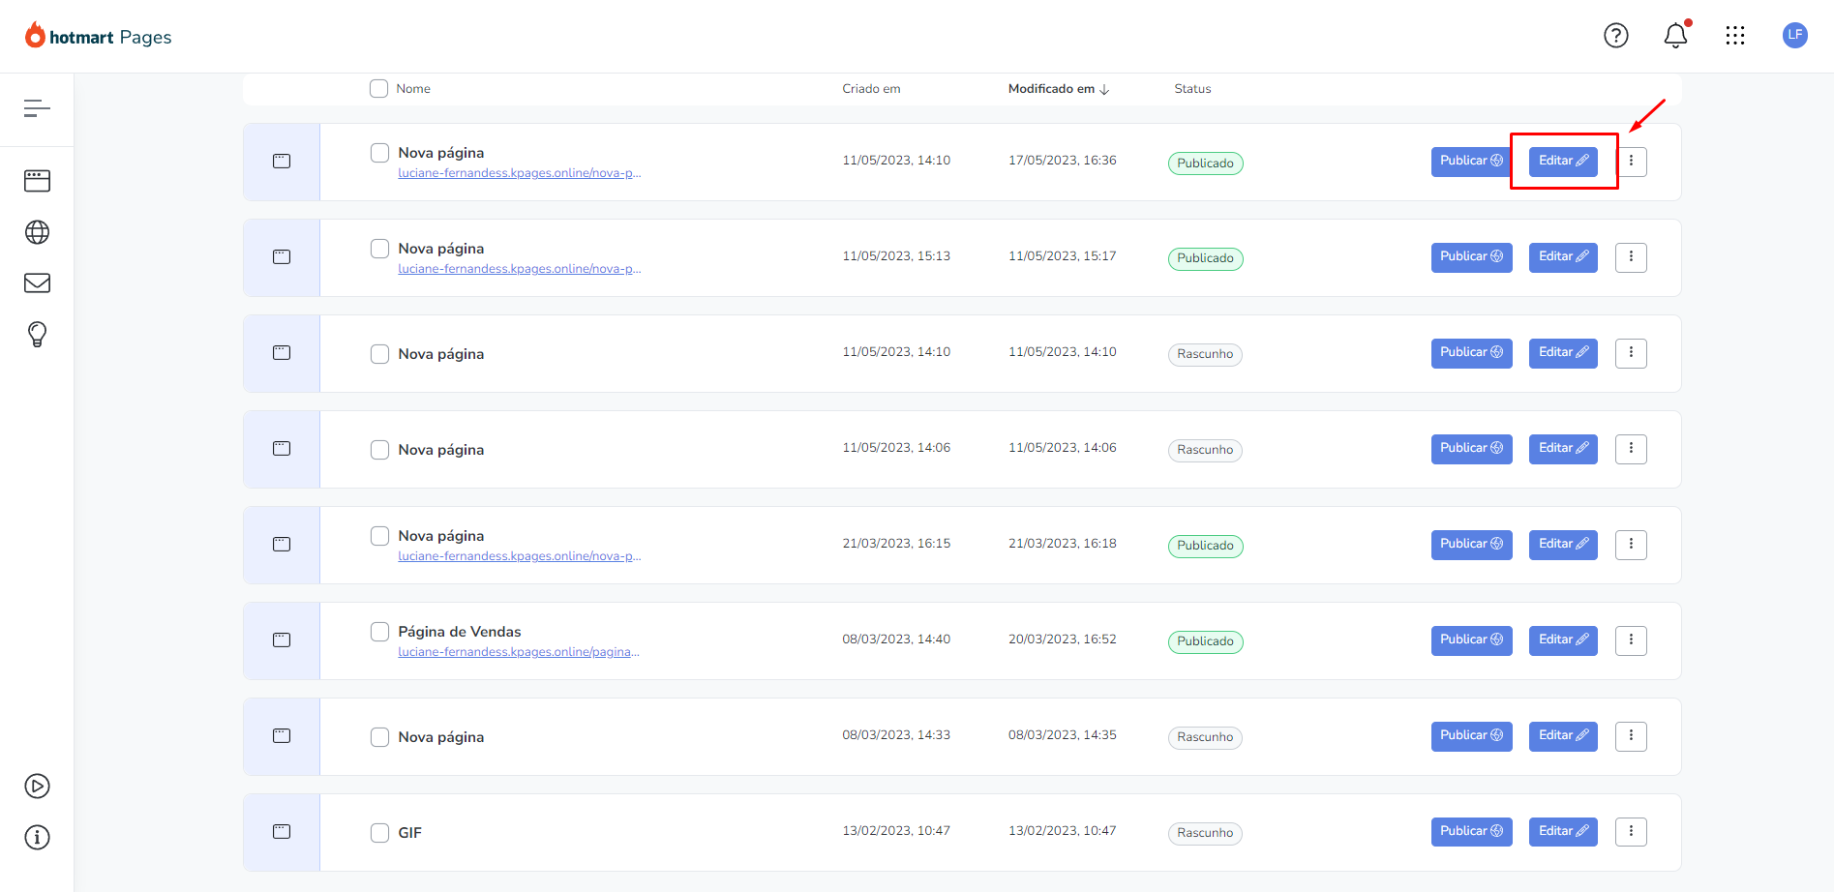Open more options for page modified 17/05/2023
Screen dimensions: 1834x892
pos(1631,162)
